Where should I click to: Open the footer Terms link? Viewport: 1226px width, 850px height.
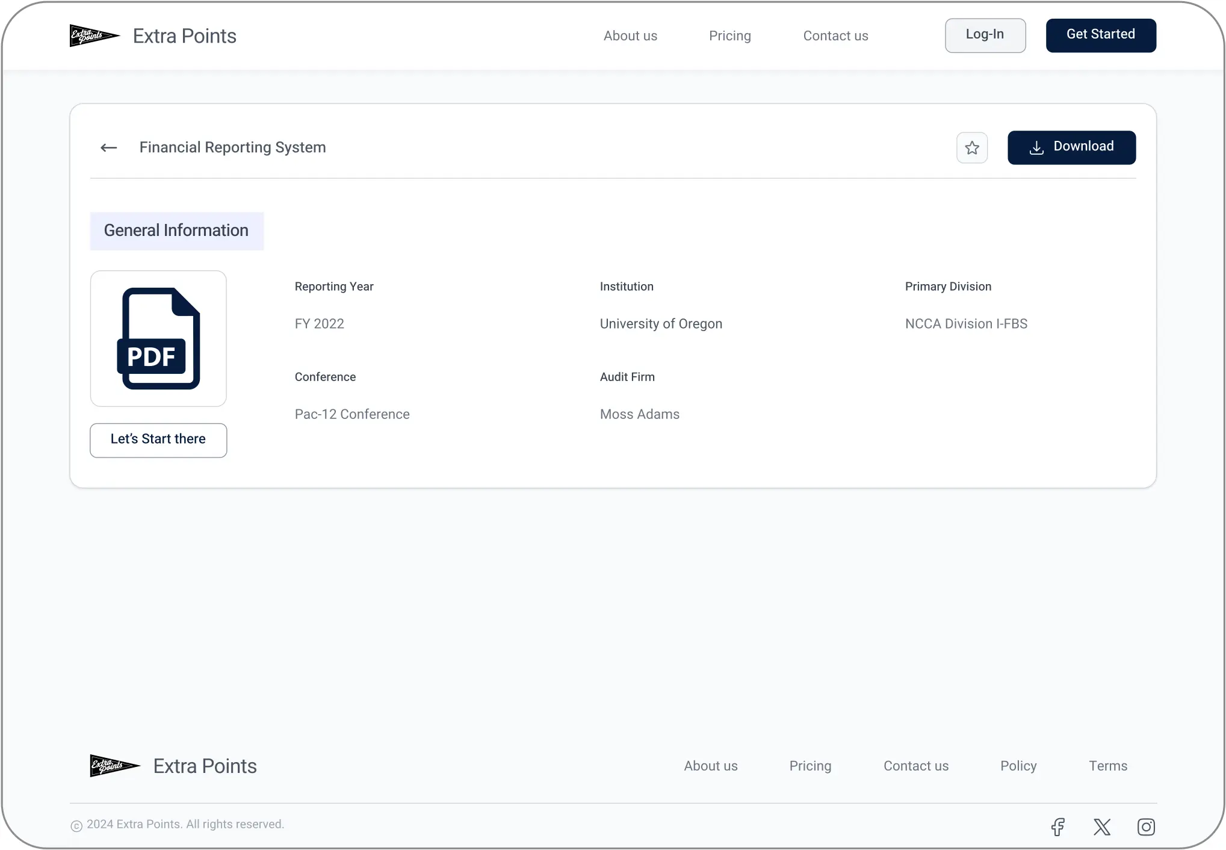(1107, 766)
